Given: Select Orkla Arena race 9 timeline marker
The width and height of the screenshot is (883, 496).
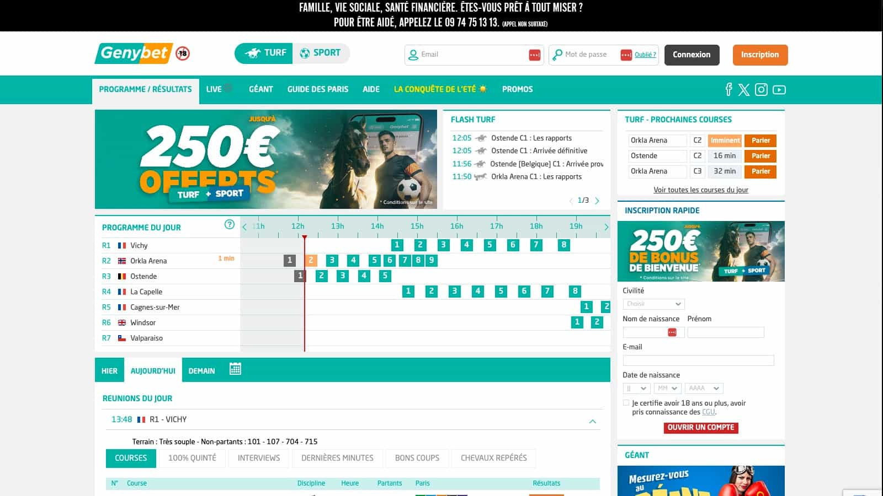Looking at the screenshot, I should coord(432,260).
